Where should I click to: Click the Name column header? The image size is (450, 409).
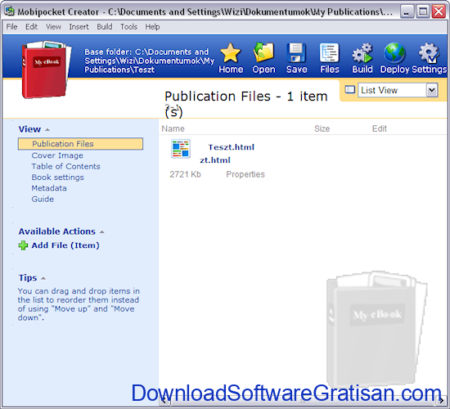pos(173,129)
